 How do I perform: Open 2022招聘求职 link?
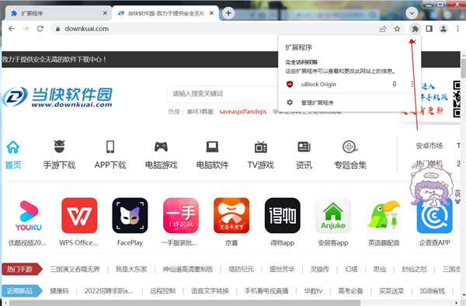(109, 290)
